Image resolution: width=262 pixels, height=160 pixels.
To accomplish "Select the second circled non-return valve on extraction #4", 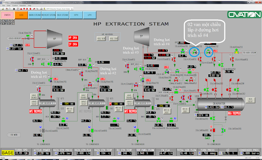I will coord(208,52).
